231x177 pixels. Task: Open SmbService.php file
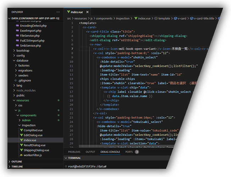[x=31, y=46]
